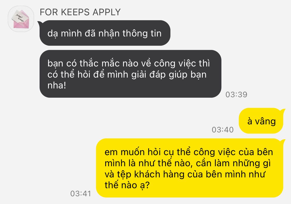Click the 03:40 timestamp

tap(222, 130)
